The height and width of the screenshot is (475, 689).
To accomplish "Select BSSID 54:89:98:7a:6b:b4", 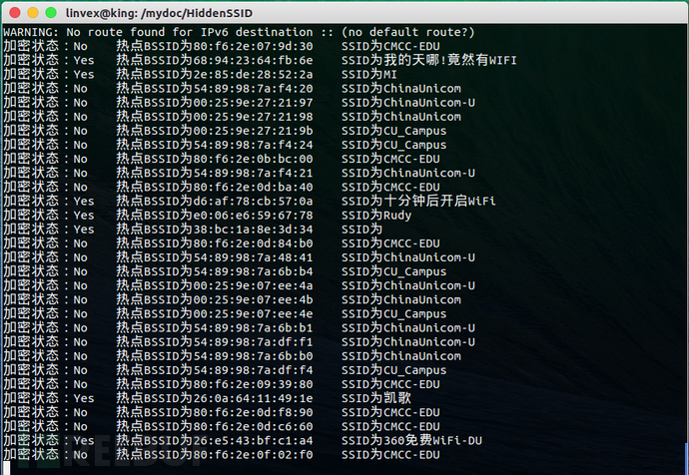I will click(x=253, y=271).
